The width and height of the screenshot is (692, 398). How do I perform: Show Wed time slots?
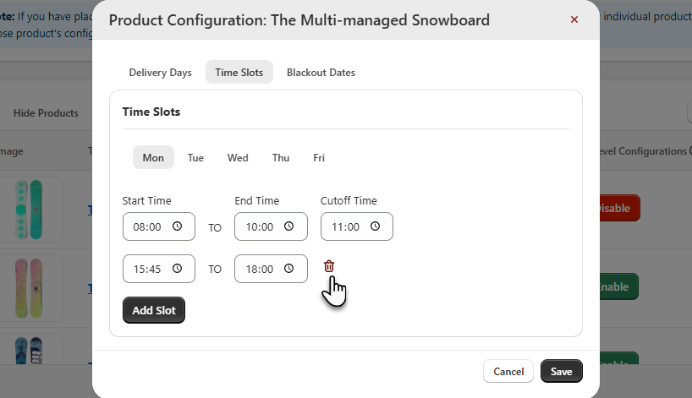coord(238,158)
